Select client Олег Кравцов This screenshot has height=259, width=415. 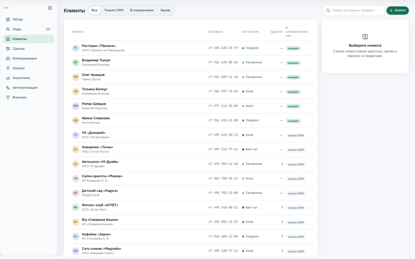[191, 77]
